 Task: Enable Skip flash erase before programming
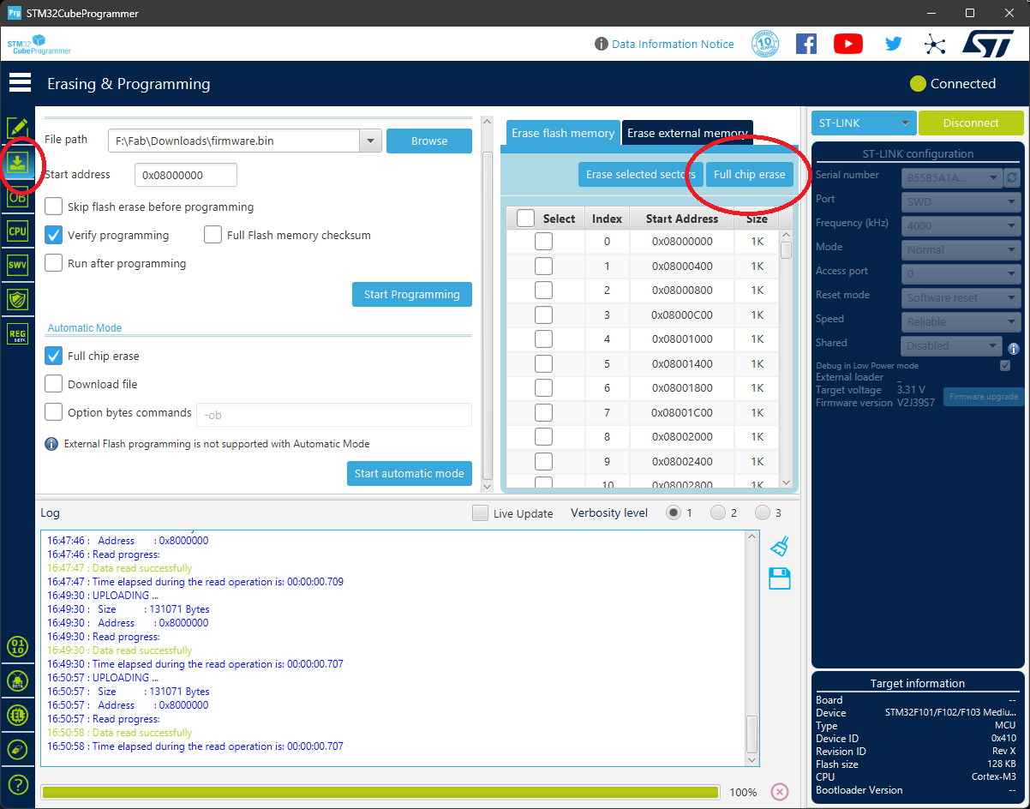pyautogui.click(x=53, y=207)
